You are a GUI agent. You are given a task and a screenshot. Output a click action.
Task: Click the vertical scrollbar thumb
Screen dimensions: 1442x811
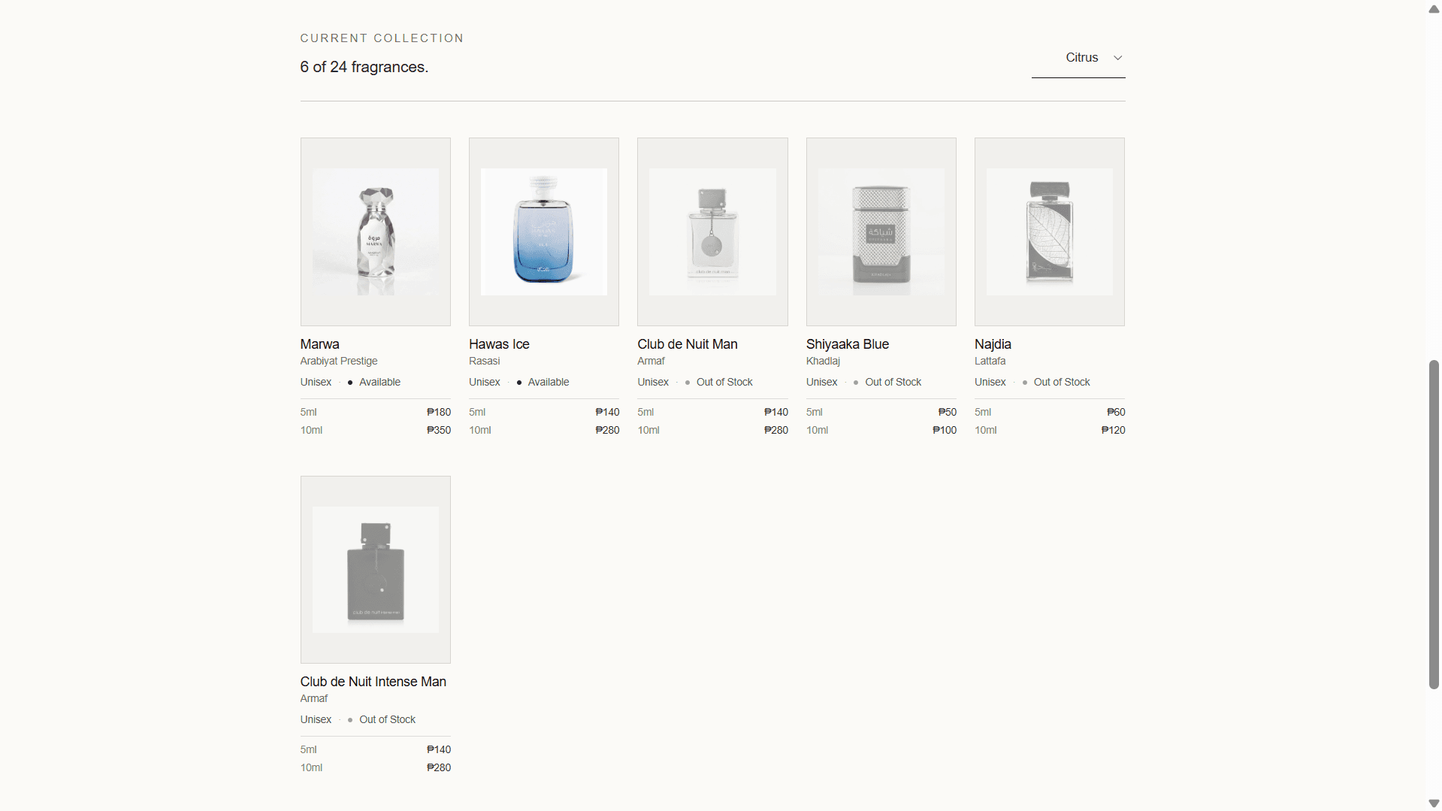tap(1434, 525)
